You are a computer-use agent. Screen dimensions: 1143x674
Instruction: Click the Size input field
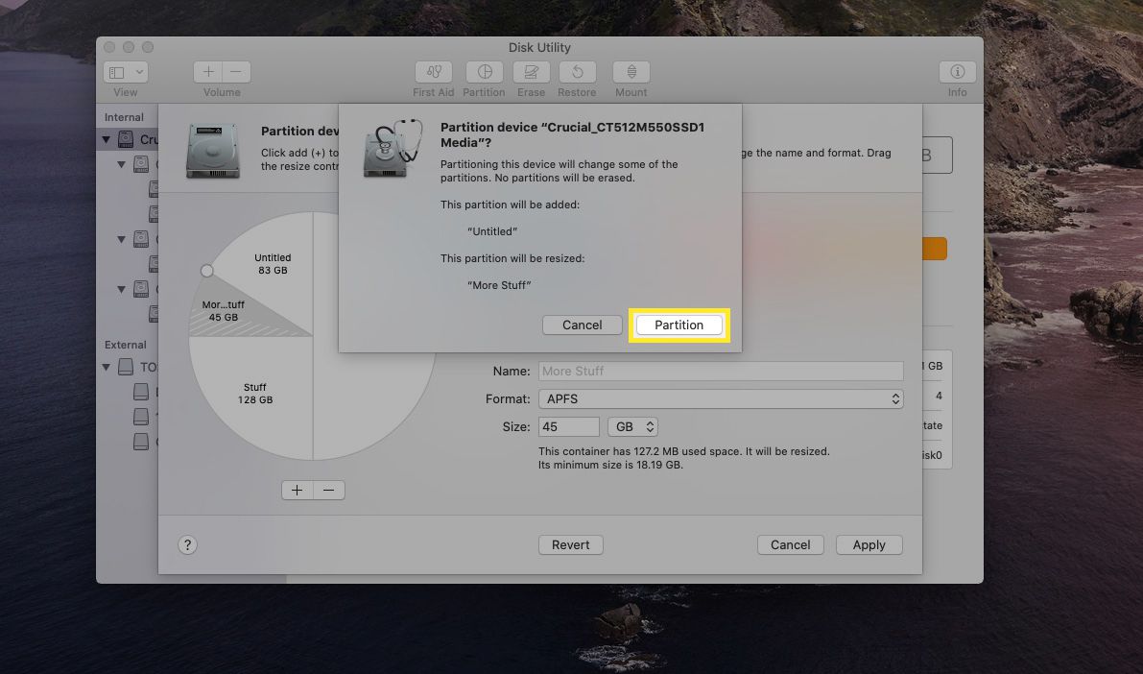click(x=568, y=426)
